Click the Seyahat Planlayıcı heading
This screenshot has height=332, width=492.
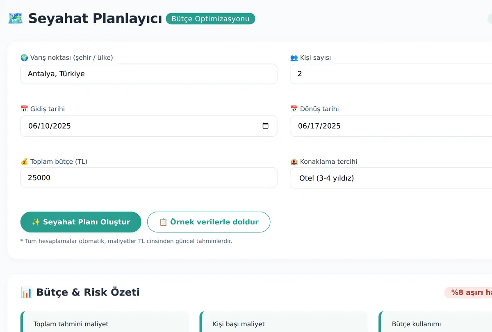95,18
